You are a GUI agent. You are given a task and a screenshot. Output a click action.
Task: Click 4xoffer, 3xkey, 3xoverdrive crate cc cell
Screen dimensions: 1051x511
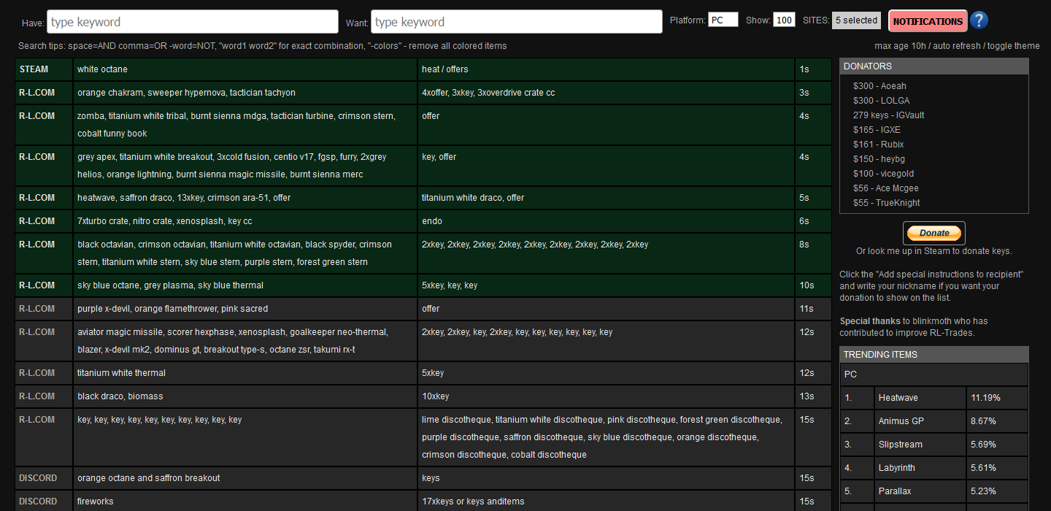click(x=607, y=93)
